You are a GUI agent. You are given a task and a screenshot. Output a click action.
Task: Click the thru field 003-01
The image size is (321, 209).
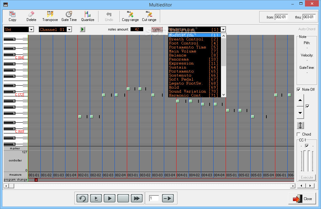pos(309,17)
